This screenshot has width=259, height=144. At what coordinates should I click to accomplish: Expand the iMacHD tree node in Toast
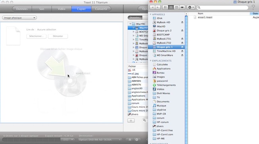pos(133,28)
